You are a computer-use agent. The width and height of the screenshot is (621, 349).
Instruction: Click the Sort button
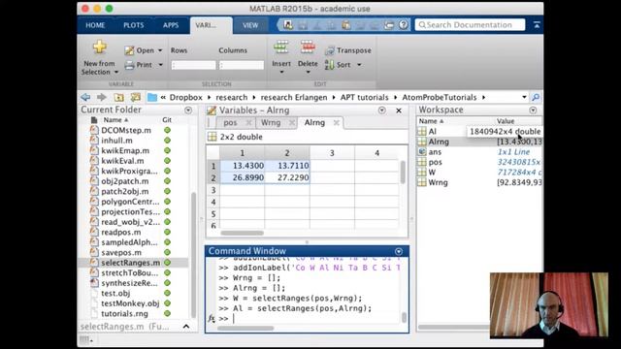coord(338,65)
